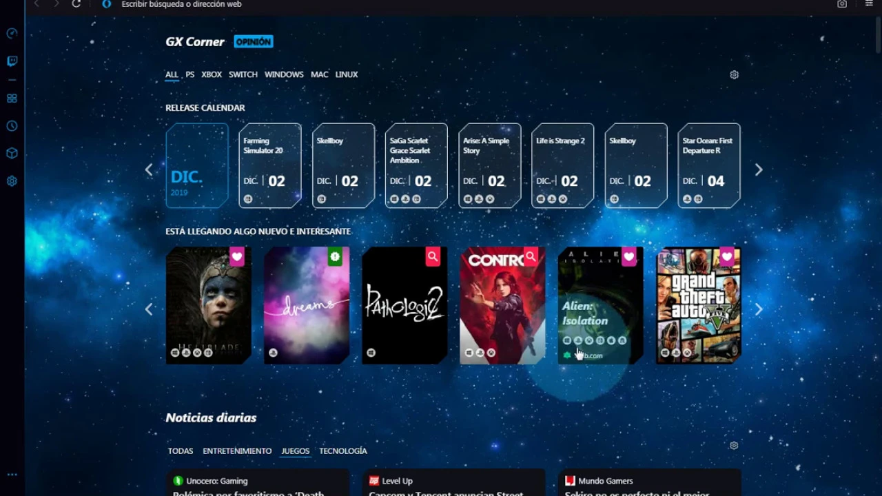Show previous upcoming games arrow
This screenshot has width=882, height=496.
149,309
